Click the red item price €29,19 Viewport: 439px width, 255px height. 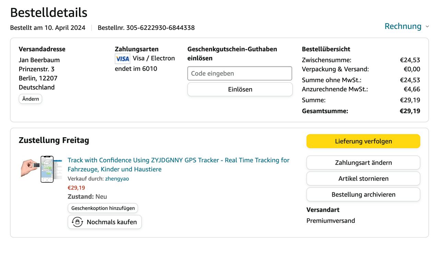point(76,188)
